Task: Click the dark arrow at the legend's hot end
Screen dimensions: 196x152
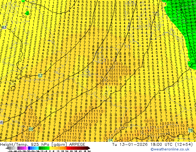Action: point(89,148)
